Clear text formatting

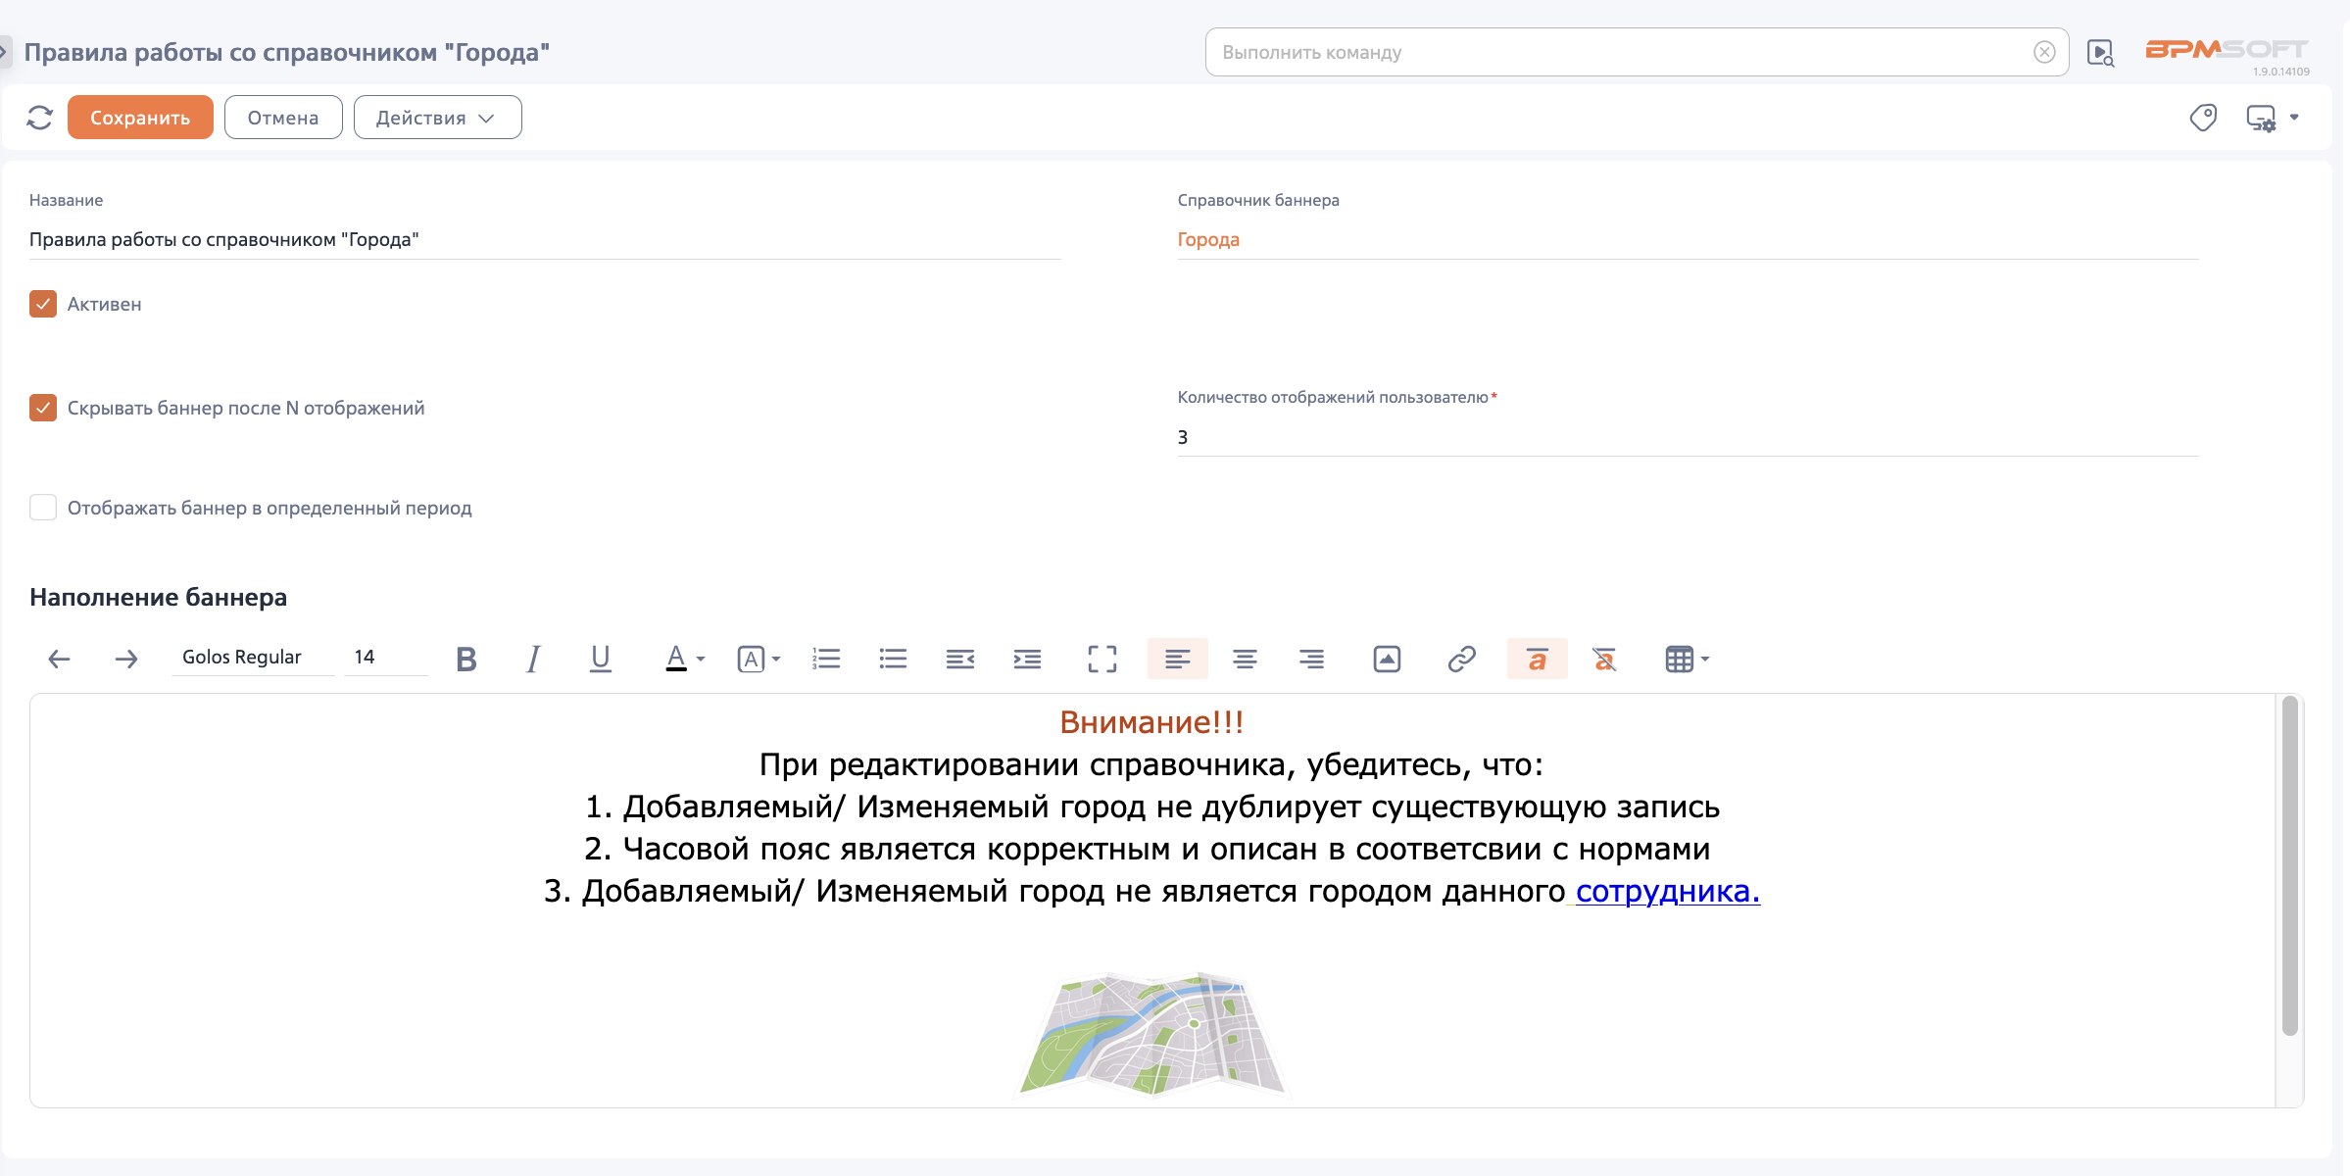coord(1604,659)
